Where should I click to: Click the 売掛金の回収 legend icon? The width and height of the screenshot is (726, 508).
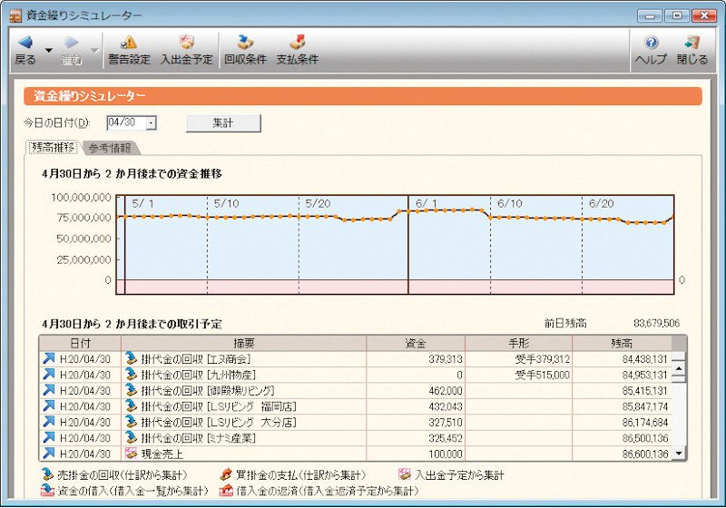pos(48,474)
